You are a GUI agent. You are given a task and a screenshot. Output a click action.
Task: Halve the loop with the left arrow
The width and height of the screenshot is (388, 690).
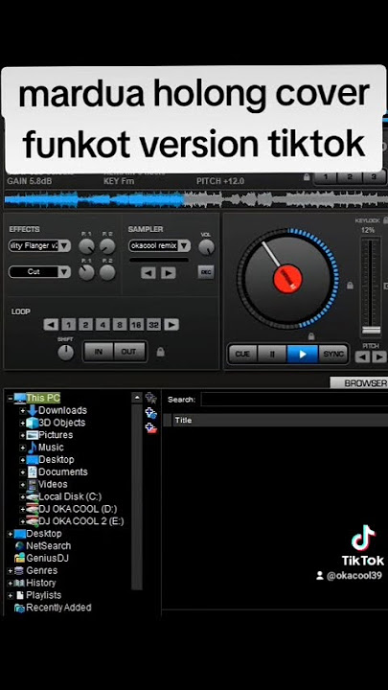51,325
